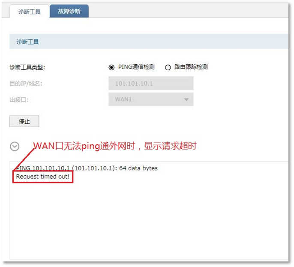
Task: Select the PING通信检测 radio button
Action: click(x=111, y=67)
